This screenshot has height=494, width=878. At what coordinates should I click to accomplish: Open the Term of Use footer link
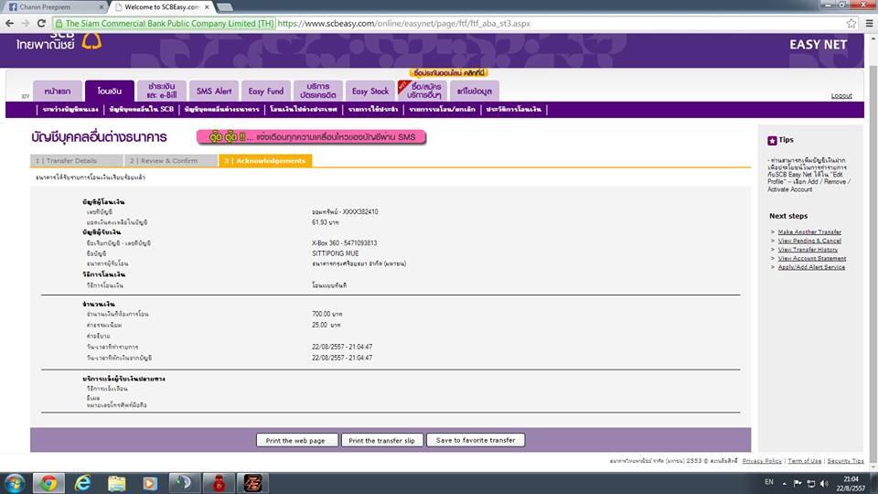pyautogui.click(x=804, y=461)
